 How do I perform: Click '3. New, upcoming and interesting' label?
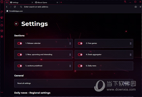point(39,54)
